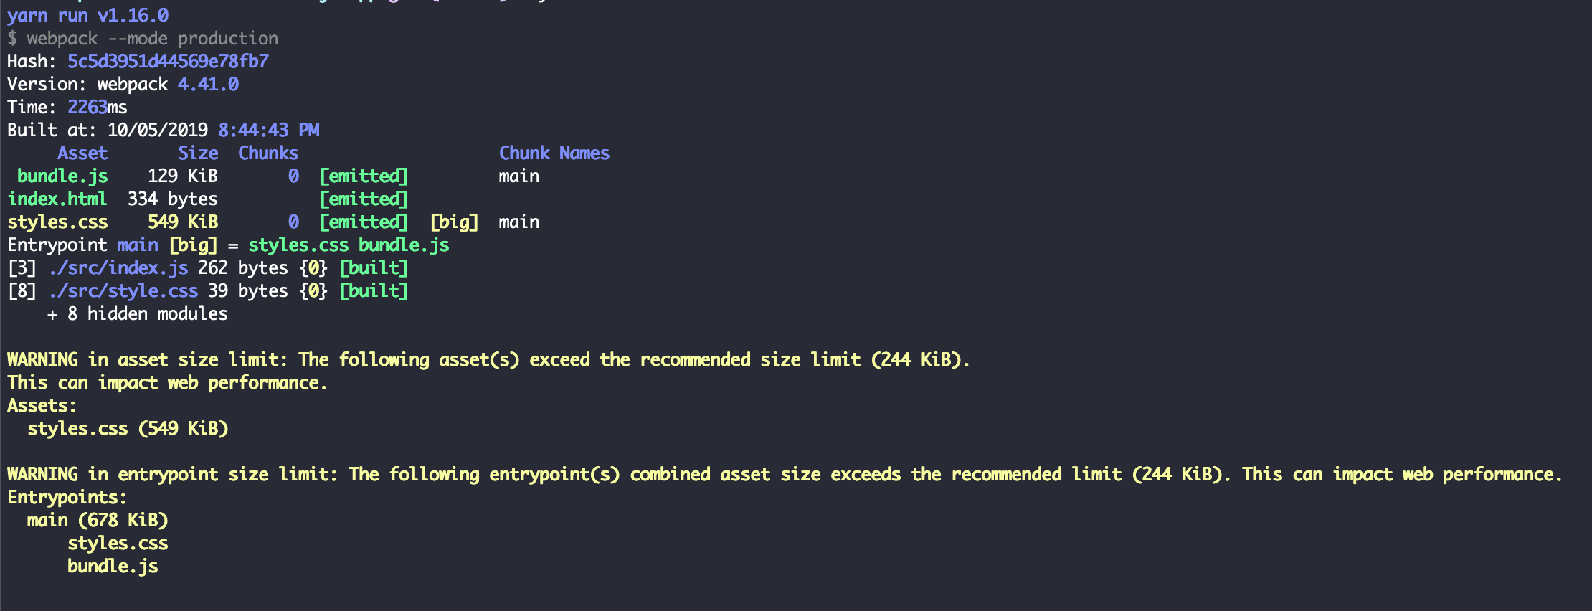Click the ./src/style.css module path

123,290
